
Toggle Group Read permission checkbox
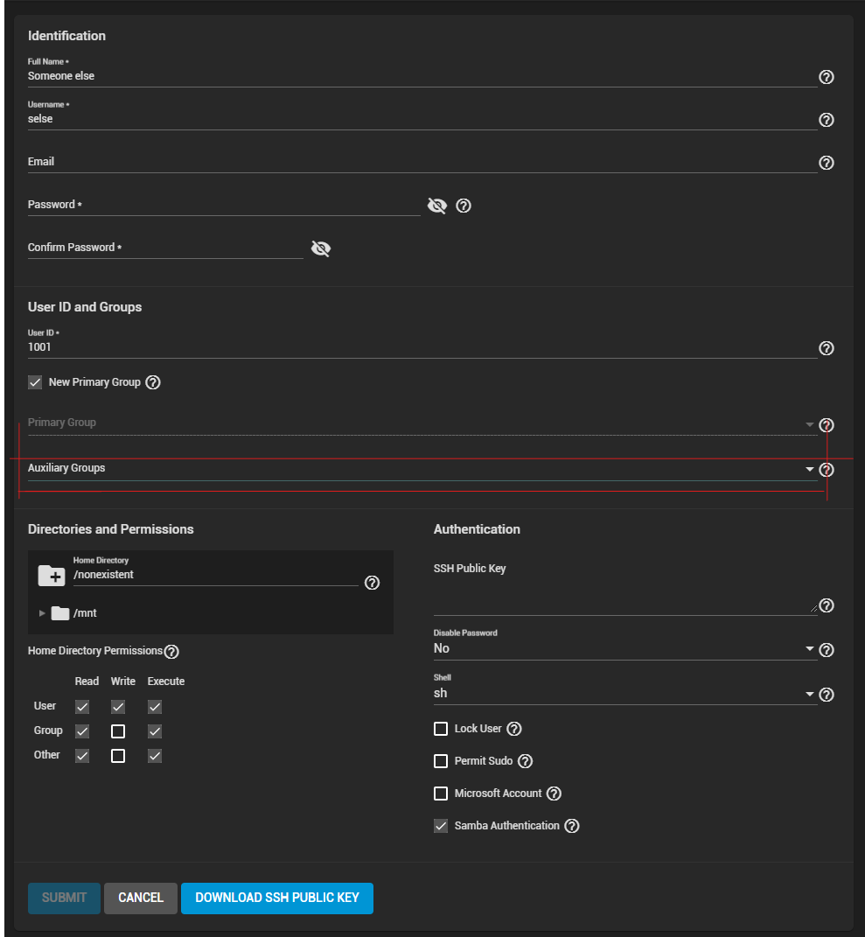point(82,731)
